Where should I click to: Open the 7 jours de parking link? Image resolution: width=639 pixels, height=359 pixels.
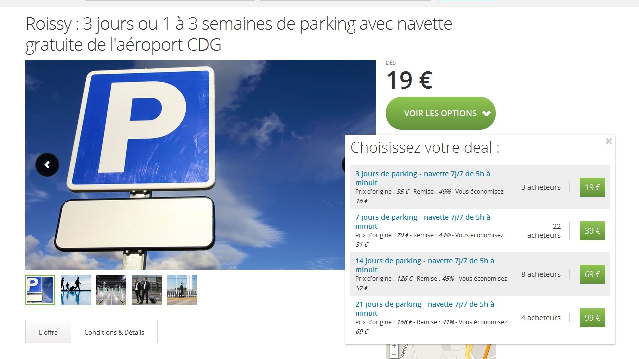click(423, 222)
